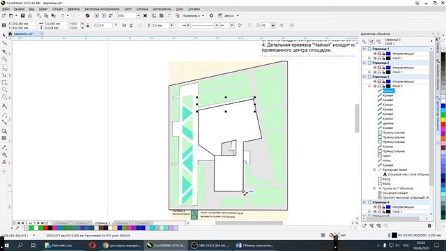Pick the cyan swatch in bottom palette
Screen dimensions: 446x251
(x=152, y=228)
